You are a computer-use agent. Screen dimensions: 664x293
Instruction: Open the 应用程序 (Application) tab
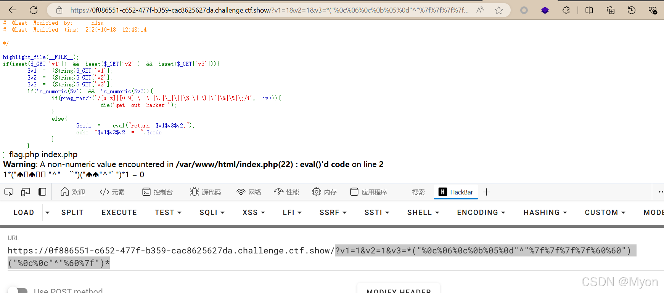[369, 192]
